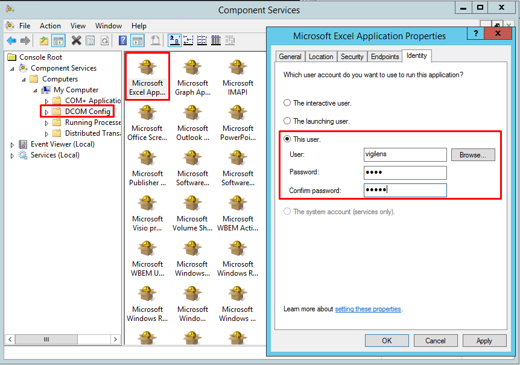Click the grayed Status view icon
Screen dimensions: 520x365
point(230,40)
